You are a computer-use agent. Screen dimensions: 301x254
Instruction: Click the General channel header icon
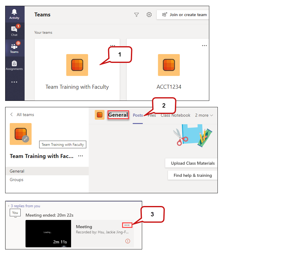click(100, 115)
